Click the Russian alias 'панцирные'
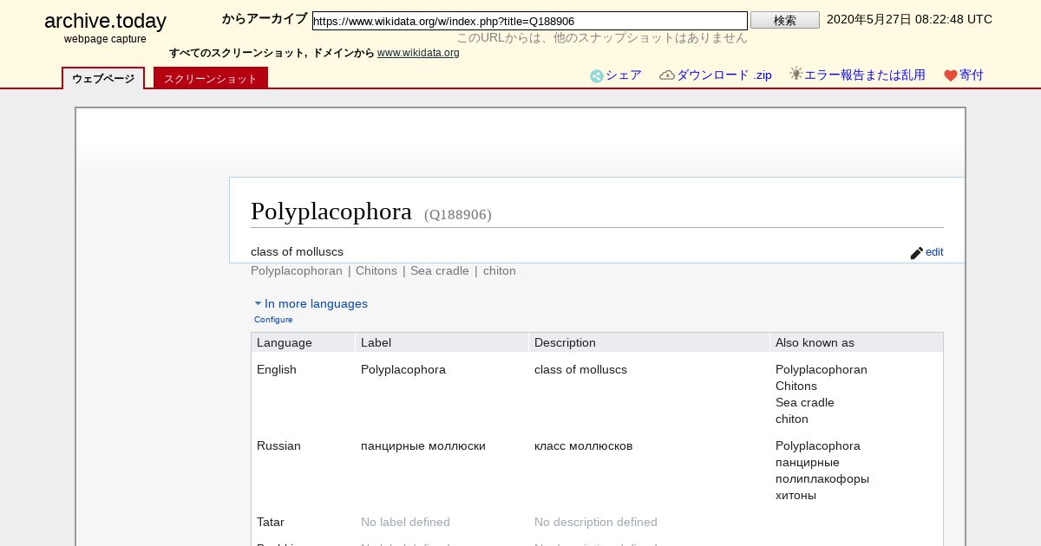The width and height of the screenshot is (1041, 546). pos(808,463)
